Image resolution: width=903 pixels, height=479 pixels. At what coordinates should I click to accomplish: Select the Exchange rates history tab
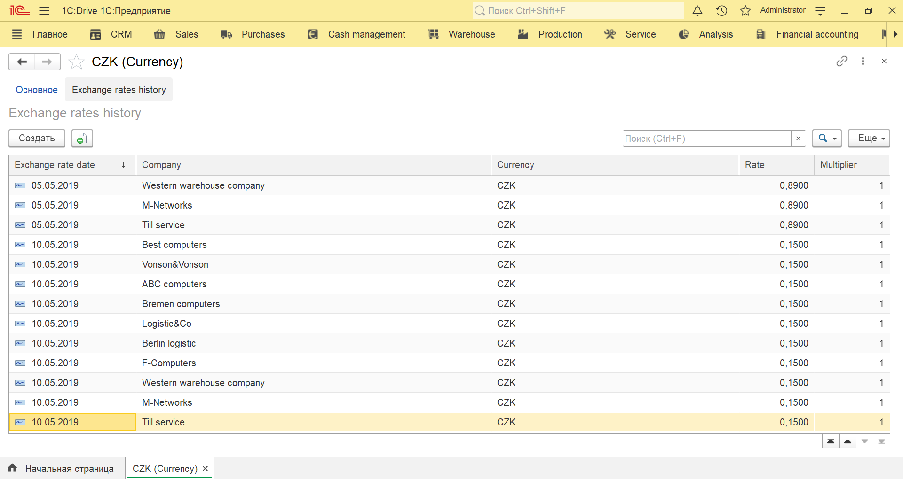click(119, 90)
